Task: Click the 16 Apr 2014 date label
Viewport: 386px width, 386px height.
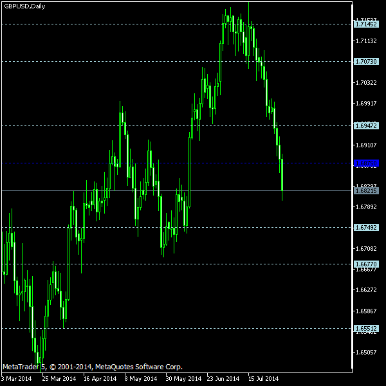Action: coord(100,379)
